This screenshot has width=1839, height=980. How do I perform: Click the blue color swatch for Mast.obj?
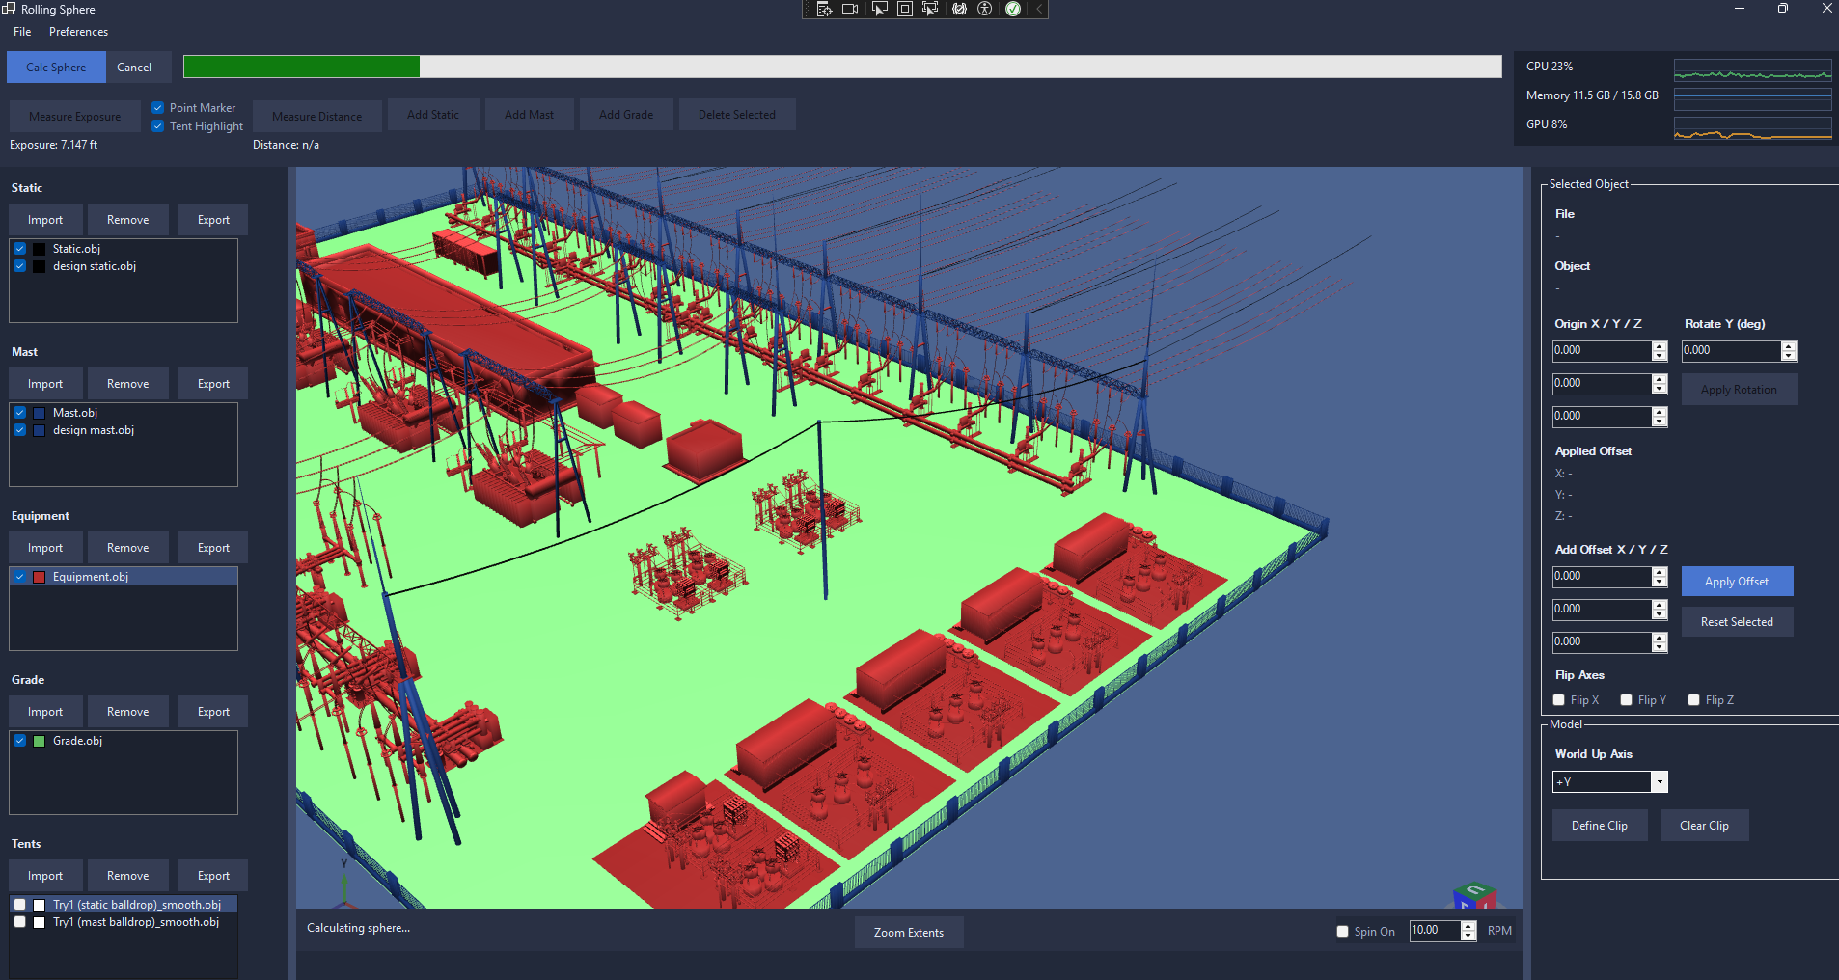[40, 413]
